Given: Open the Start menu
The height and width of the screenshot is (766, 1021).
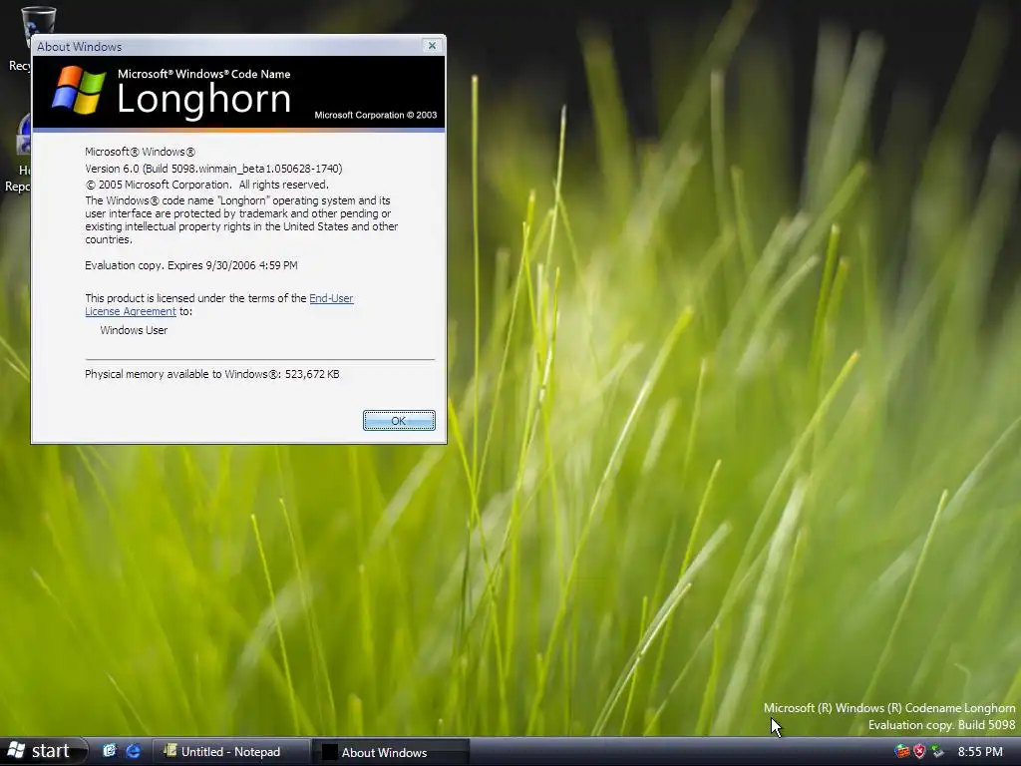Looking at the screenshot, I should pos(43,751).
